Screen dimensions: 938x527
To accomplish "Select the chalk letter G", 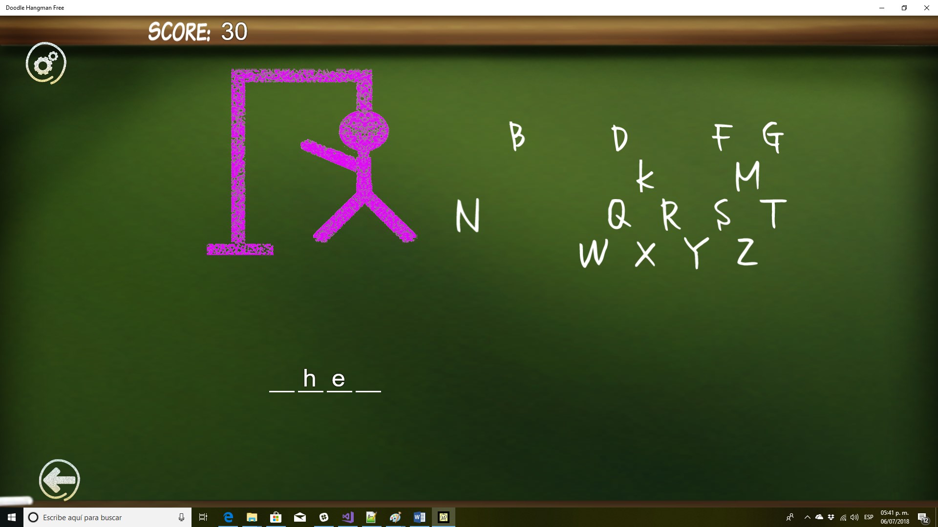I will (773, 137).
